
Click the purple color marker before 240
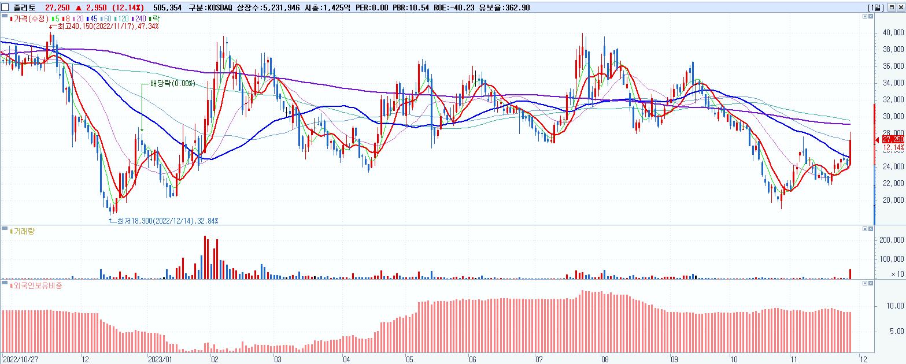pos(132,18)
